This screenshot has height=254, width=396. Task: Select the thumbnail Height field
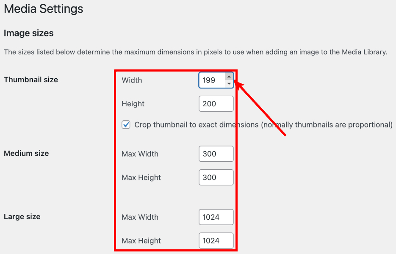(x=216, y=103)
